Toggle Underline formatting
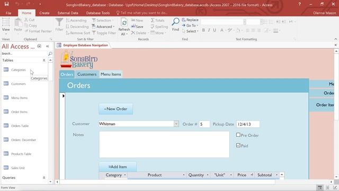The height and width of the screenshot is (191, 339). point(215,30)
